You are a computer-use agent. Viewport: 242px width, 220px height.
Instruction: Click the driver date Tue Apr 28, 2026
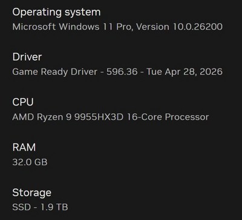(185, 72)
